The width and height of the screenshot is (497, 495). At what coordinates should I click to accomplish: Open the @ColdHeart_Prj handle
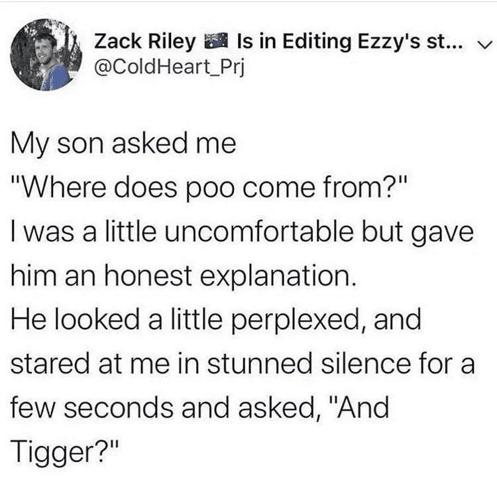tap(169, 67)
